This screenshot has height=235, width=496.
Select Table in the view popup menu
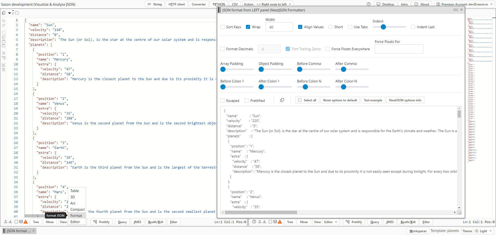[75, 191]
